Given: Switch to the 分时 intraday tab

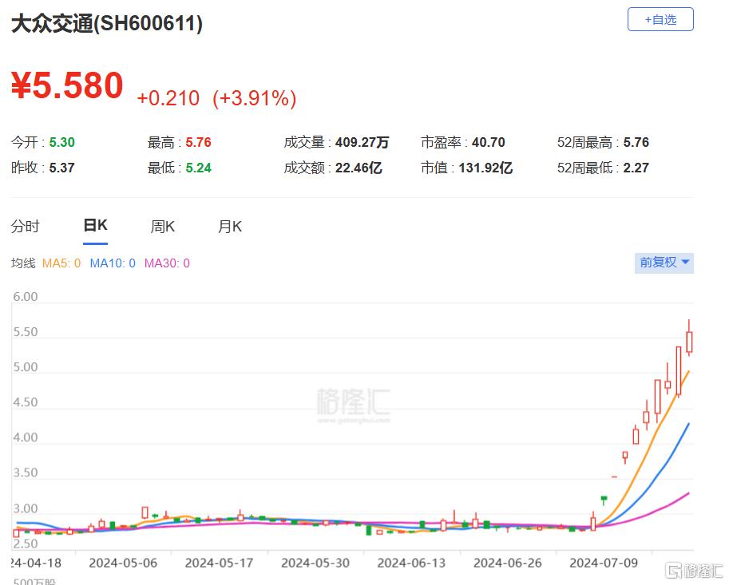Looking at the screenshot, I should pos(25,227).
